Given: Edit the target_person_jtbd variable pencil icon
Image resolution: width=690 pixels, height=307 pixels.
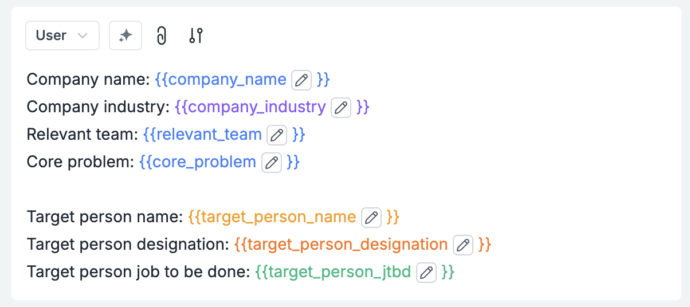Looking at the screenshot, I should (426, 272).
